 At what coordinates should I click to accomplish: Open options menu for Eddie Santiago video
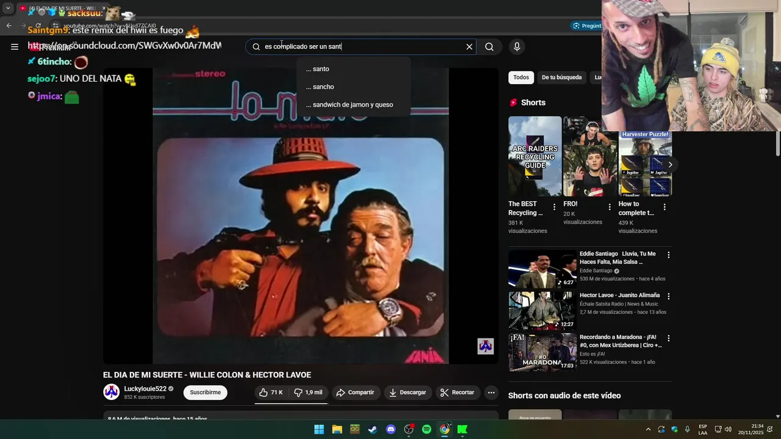coord(668,255)
